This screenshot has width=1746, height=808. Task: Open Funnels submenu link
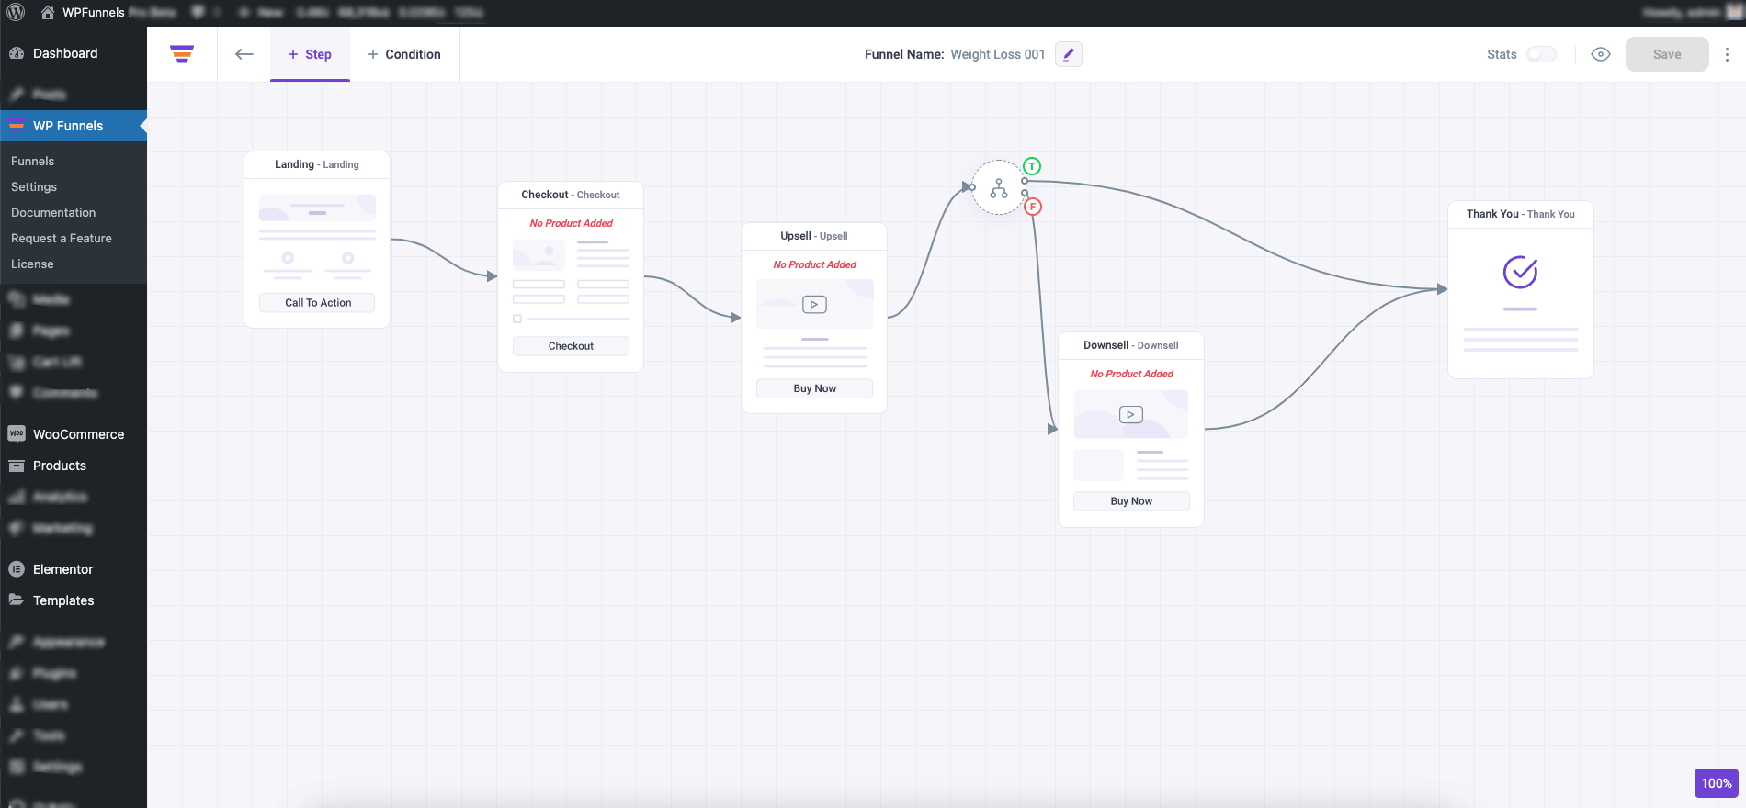tap(33, 161)
